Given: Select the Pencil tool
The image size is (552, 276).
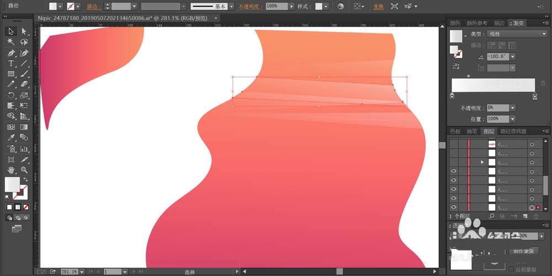Looking at the screenshot, I should click(x=11, y=84).
